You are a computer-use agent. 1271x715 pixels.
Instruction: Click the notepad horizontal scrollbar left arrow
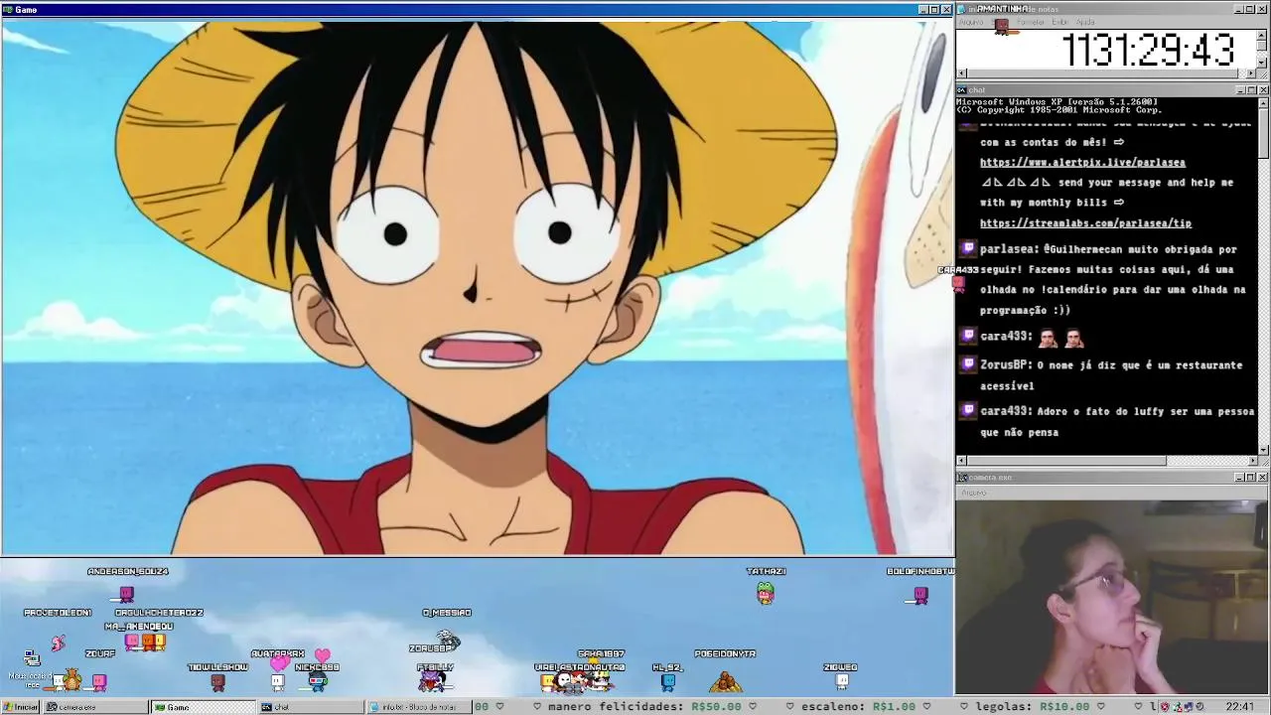pyautogui.click(x=961, y=72)
